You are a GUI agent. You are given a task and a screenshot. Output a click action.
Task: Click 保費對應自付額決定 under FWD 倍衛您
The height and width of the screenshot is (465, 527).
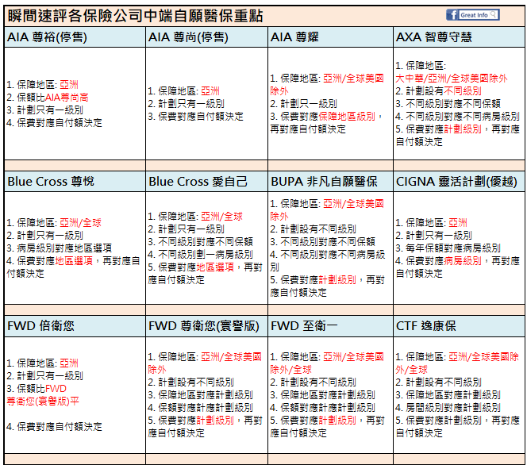pyautogui.click(x=60, y=427)
